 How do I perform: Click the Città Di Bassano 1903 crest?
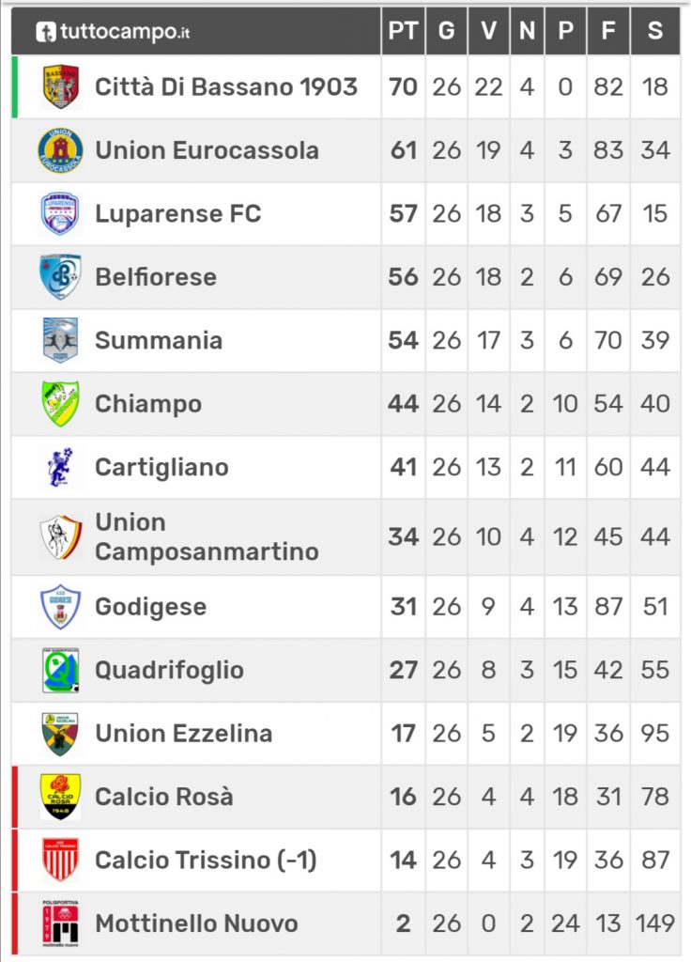point(60,86)
